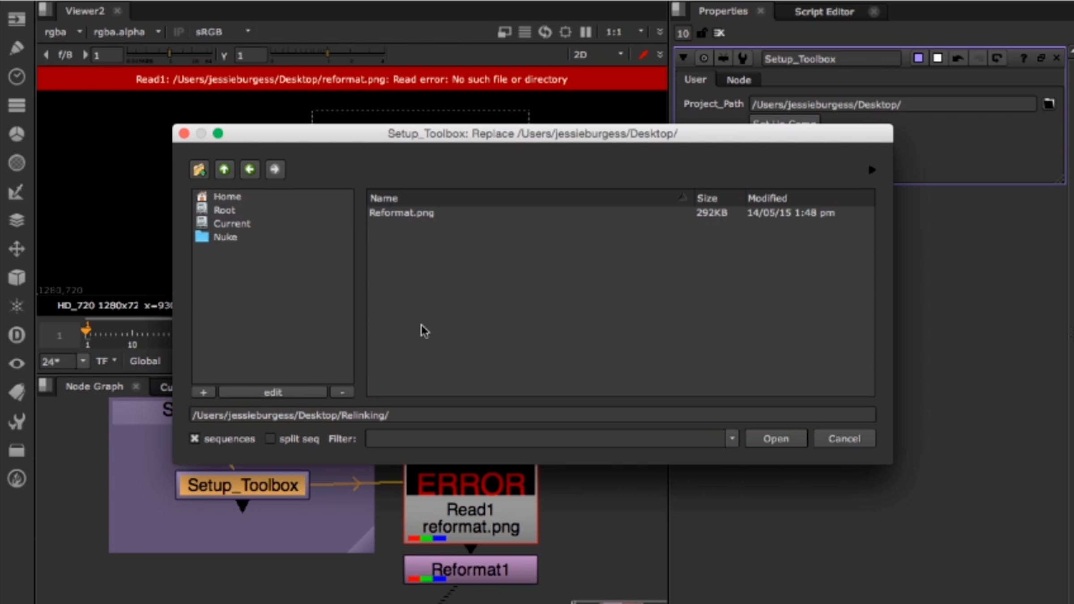Open the Transform nodes menu
Image resolution: width=1074 pixels, height=604 pixels.
coord(17,249)
